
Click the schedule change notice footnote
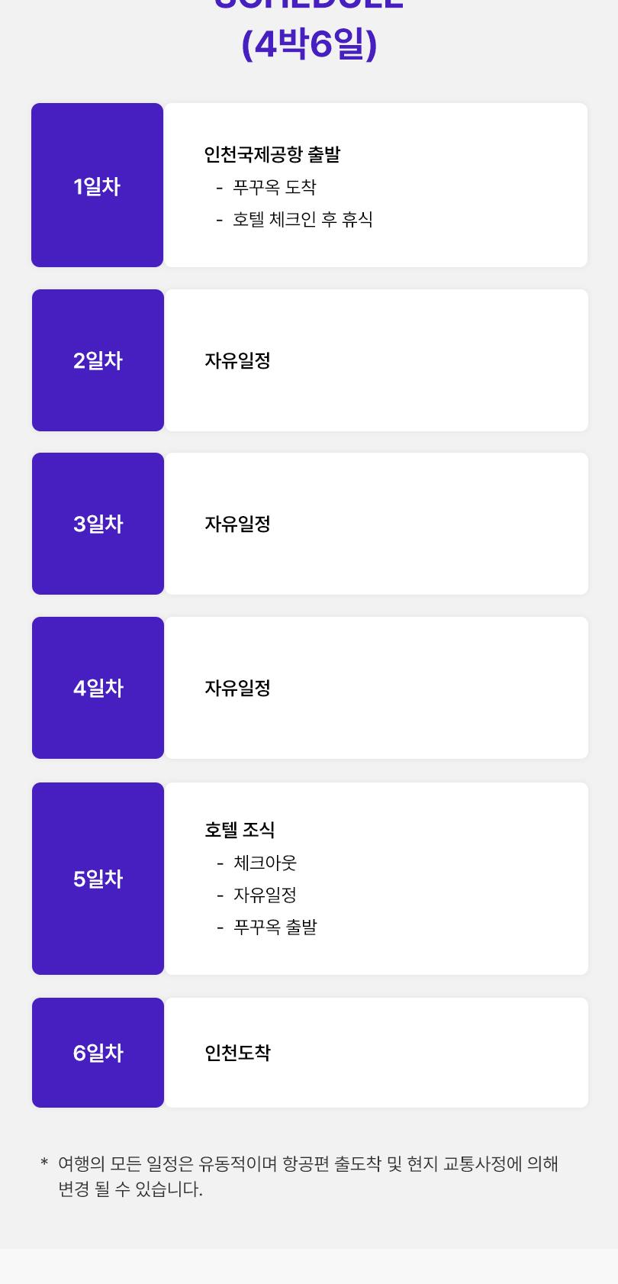(308, 1176)
